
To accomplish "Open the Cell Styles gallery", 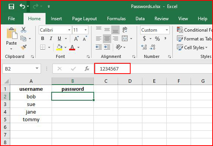I will click(192, 48).
